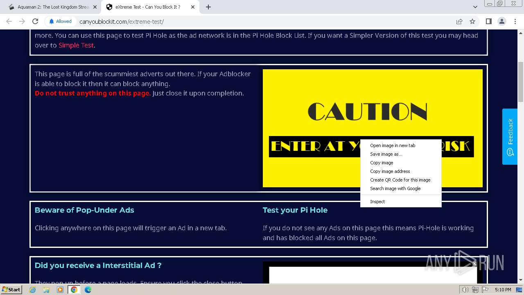Open a new browser tab

208,7
